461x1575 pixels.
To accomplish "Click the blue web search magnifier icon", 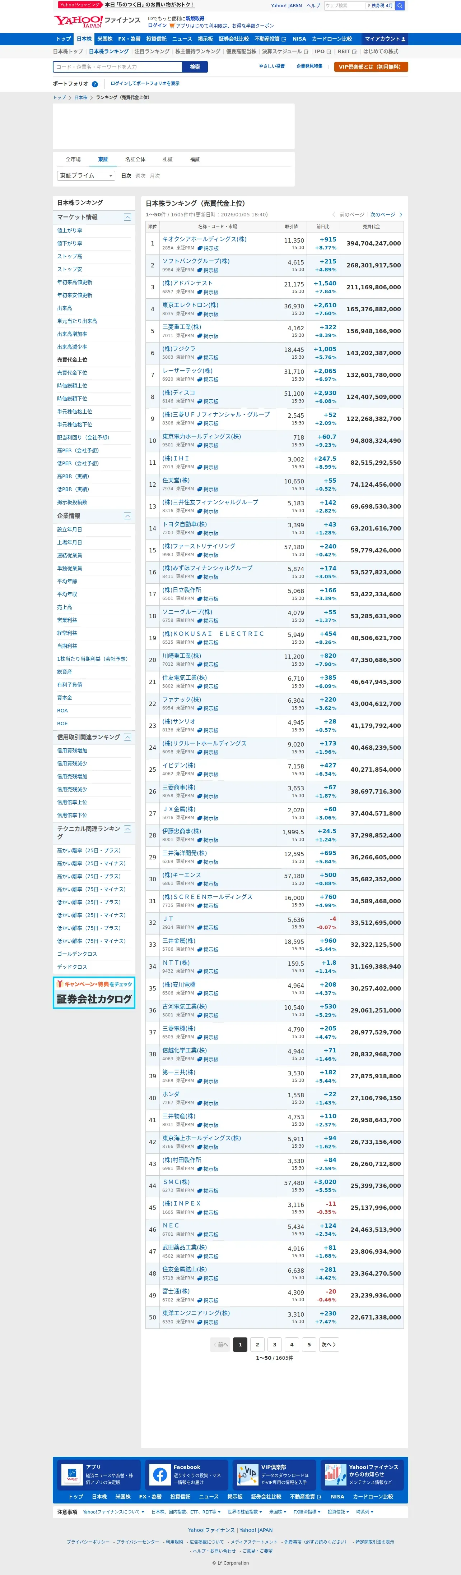I will point(400,5).
